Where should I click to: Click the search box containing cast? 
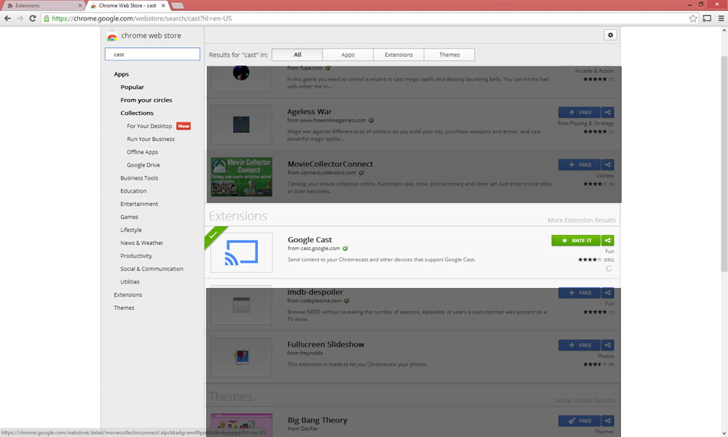click(152, 54)
